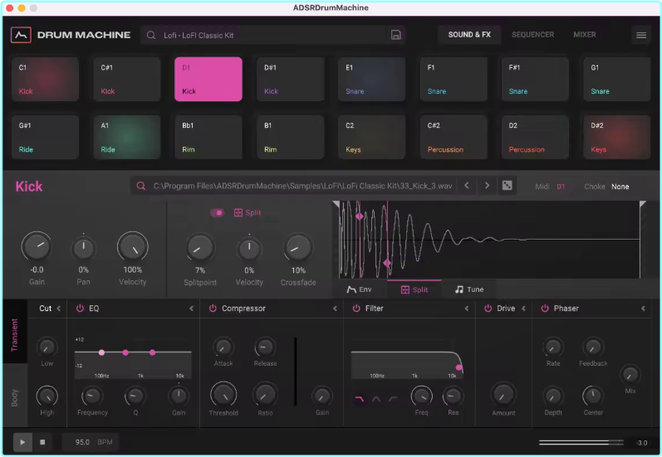This screenshot has height=457, width=662.
Task: Click the master volume slider
Action: (581, 443)
